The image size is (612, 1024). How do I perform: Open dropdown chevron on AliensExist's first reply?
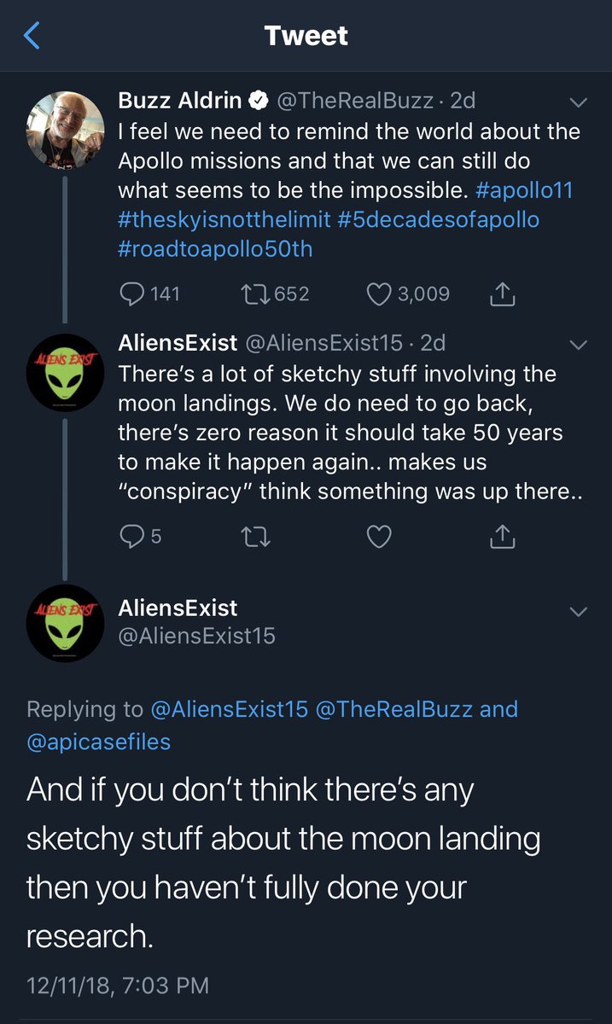pos(578,345)
